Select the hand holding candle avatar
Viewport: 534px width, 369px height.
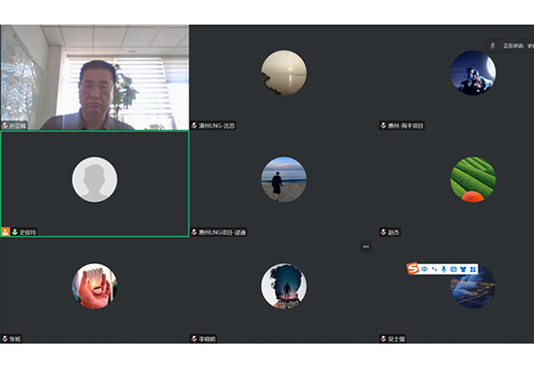click(95, 285)
